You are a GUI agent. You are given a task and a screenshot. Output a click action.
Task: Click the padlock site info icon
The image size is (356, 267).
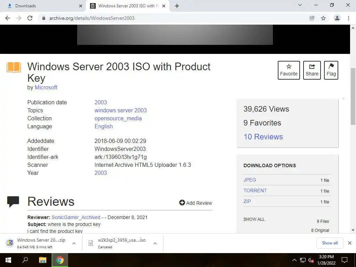point(44,18)
